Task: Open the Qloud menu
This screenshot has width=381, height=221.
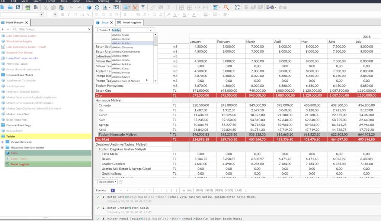Action: tap(76, 1)
